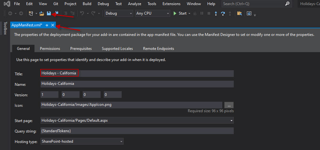Click the Name input field
The image size is (320, 150).
137,84
